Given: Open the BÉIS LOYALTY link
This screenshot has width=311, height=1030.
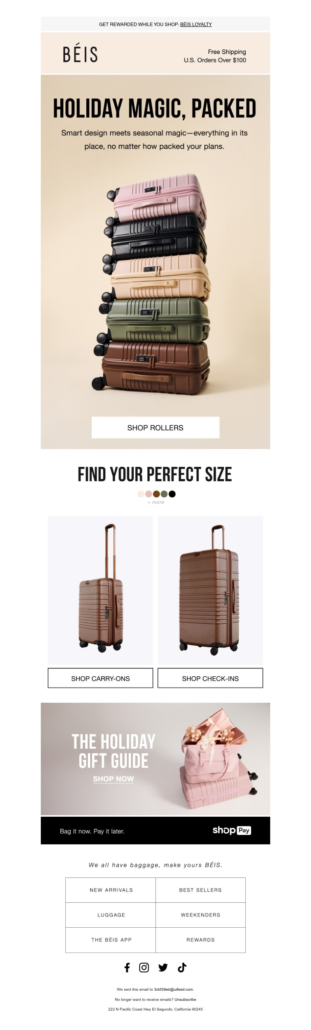Looking at the screenshot, I should click(x=196, y=25).
